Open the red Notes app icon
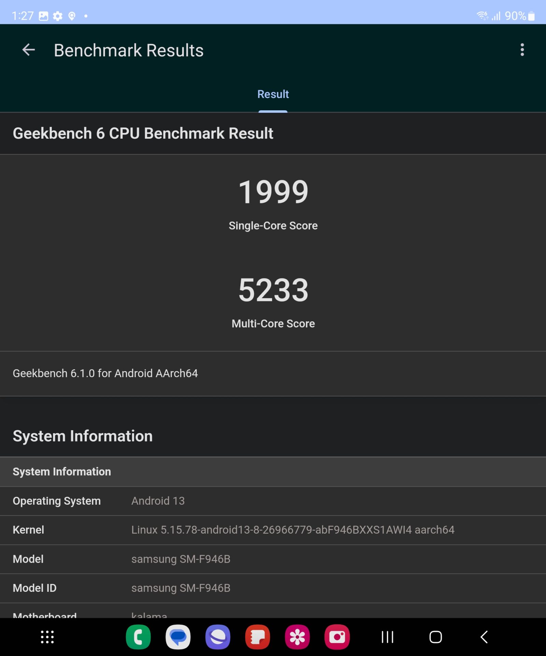Image resolution: width=546 pixels, height=656 pixels. point(257,637)
